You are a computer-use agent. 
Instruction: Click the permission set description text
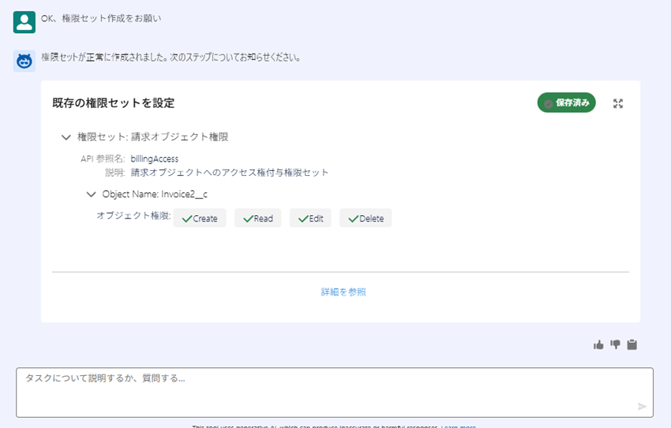click(x=230, y=172)
